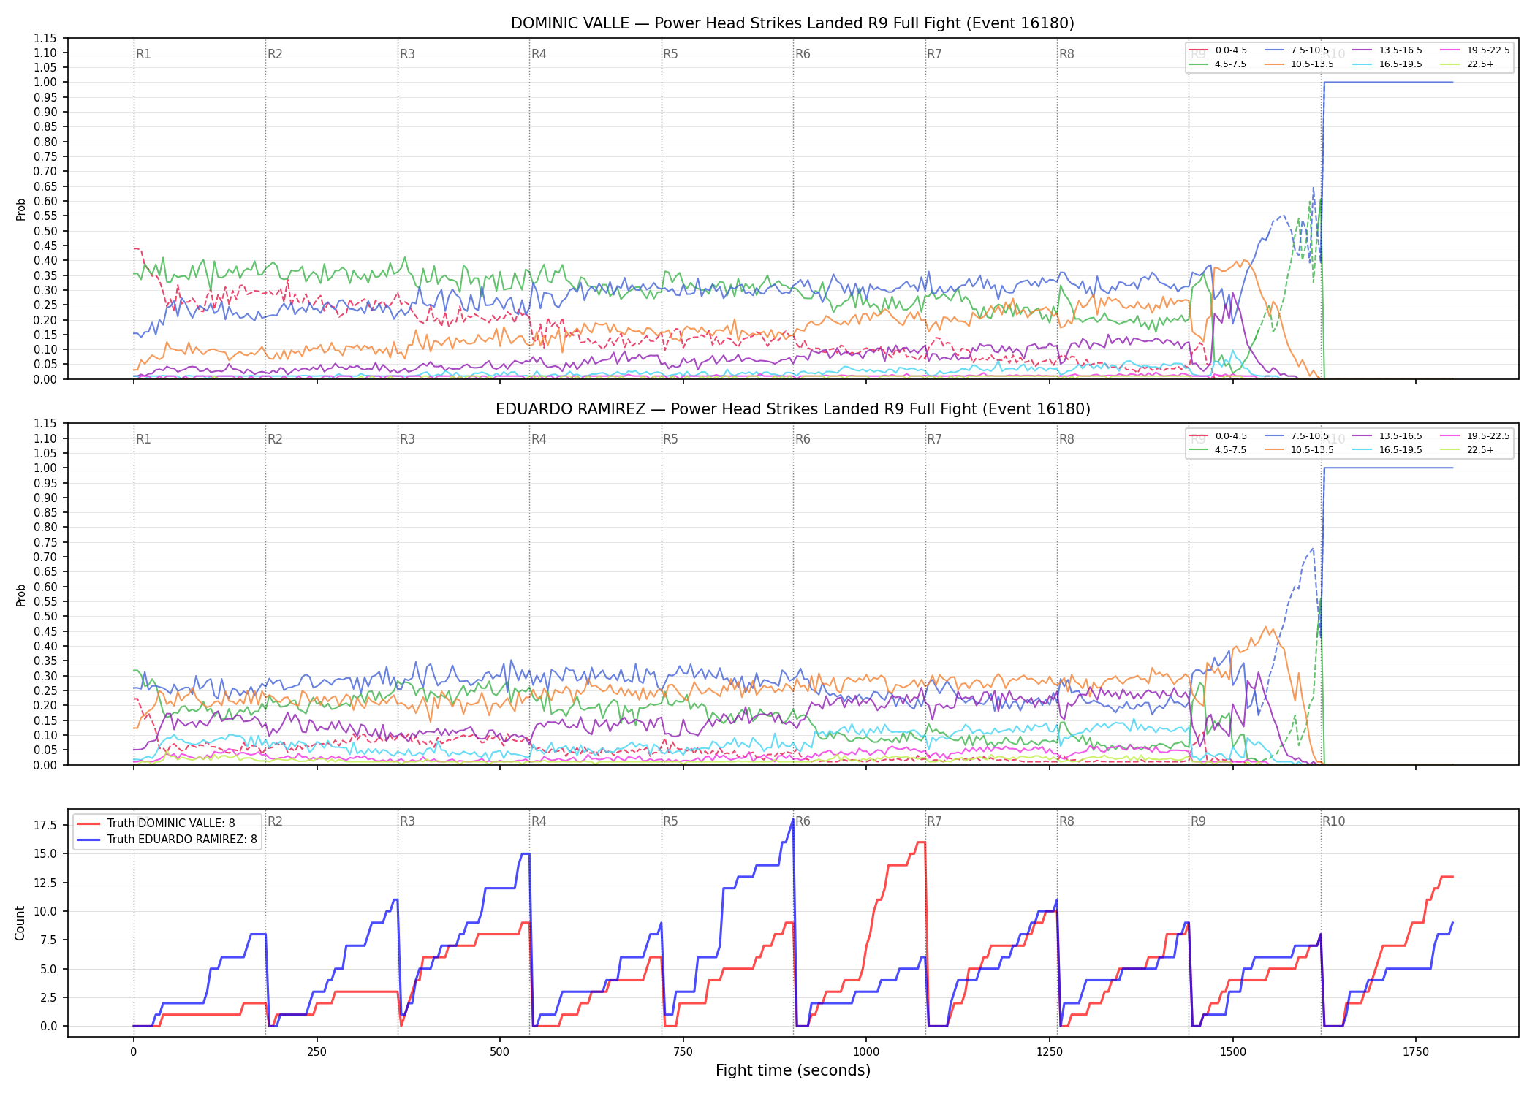The image size is (1535, 1096).
Task: Click the 7.5-10.5 legend entry in top chart
Action: click(1297, 50)
